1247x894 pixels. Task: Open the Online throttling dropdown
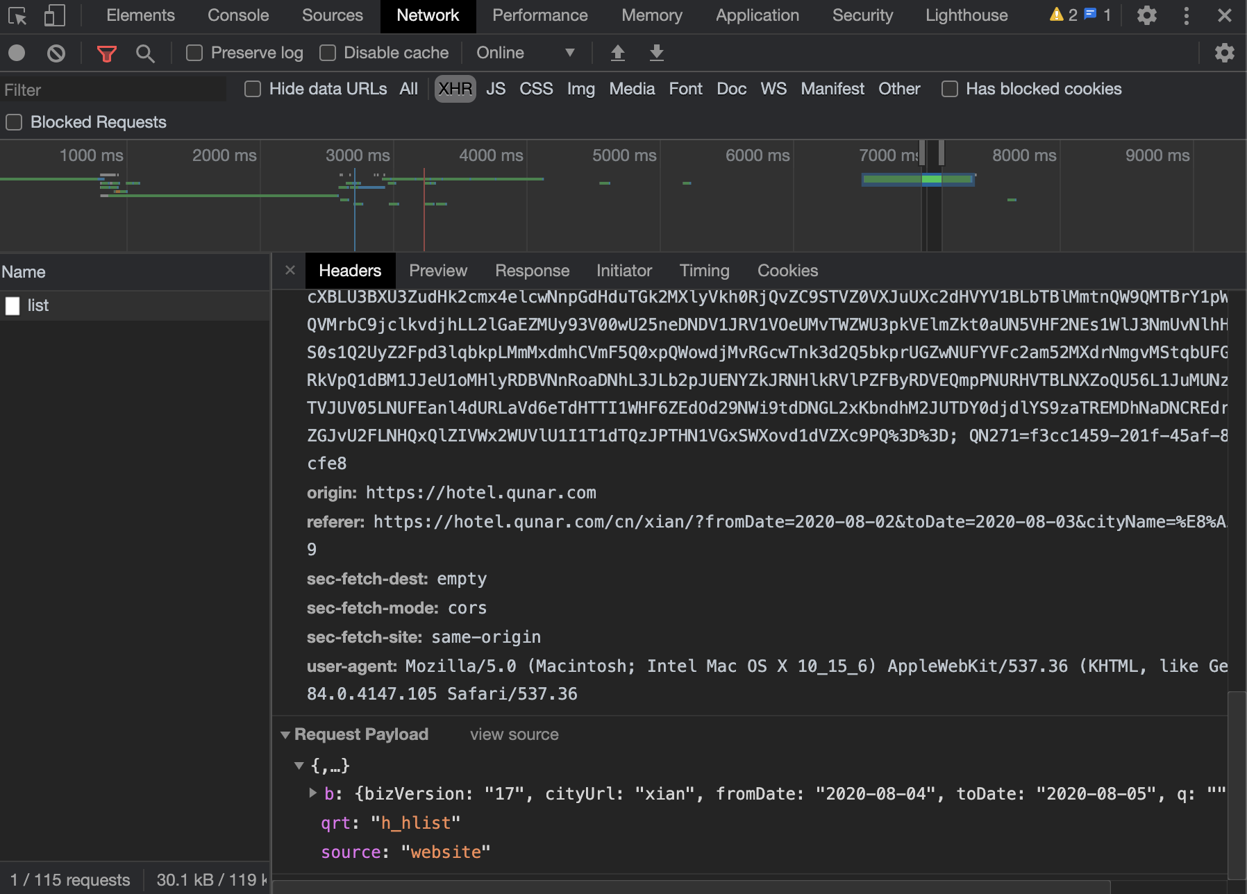(x=526, y=53)
